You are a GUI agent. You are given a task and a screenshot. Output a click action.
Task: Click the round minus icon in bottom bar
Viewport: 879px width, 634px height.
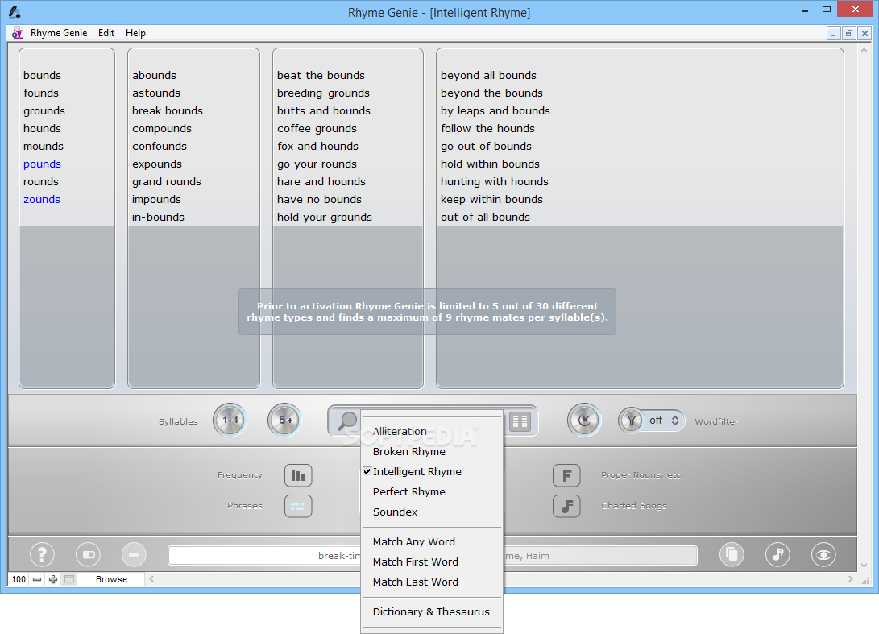click(134, 555)
